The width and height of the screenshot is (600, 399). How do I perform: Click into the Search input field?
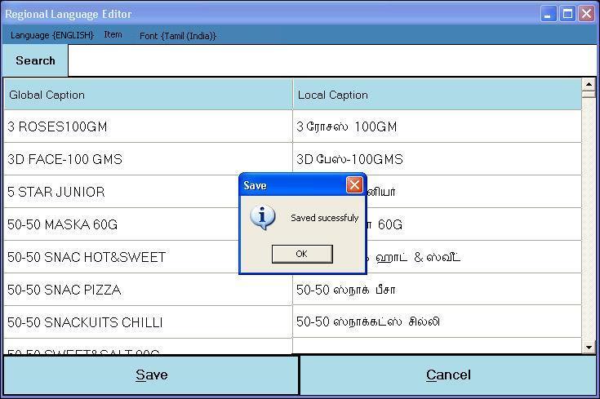tap(332, 60)
